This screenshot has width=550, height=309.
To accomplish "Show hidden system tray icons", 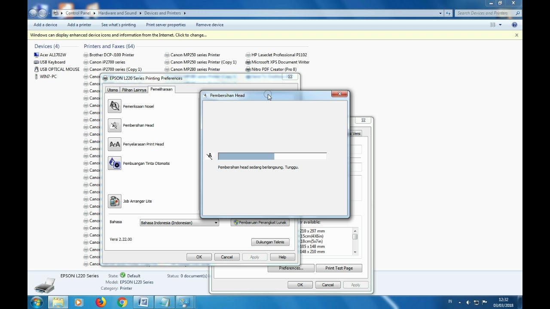I will pos(459,302).
